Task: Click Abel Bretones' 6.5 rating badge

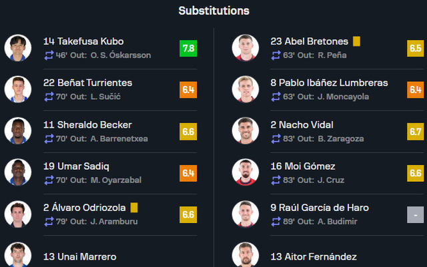Action: point(415,49)
